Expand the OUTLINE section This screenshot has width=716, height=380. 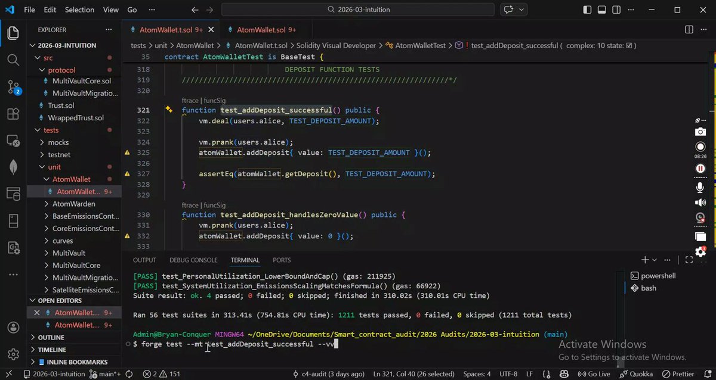click(x=51, y=338)
